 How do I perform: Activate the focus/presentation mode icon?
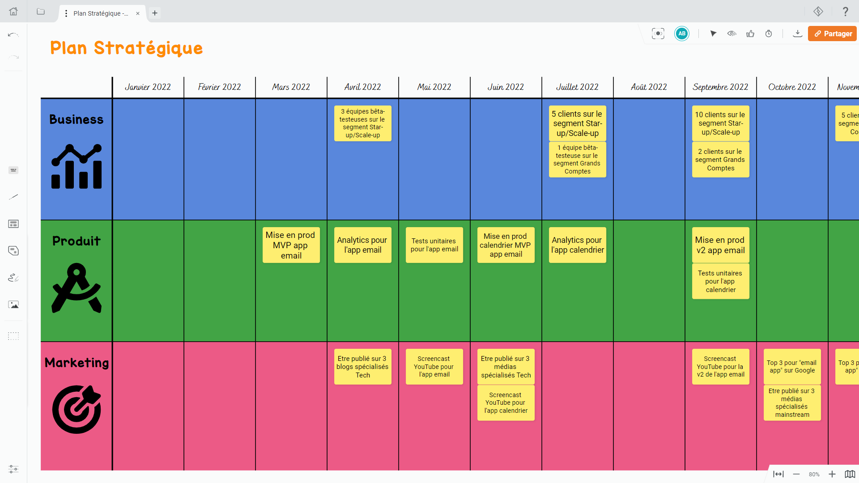(658, 33)
